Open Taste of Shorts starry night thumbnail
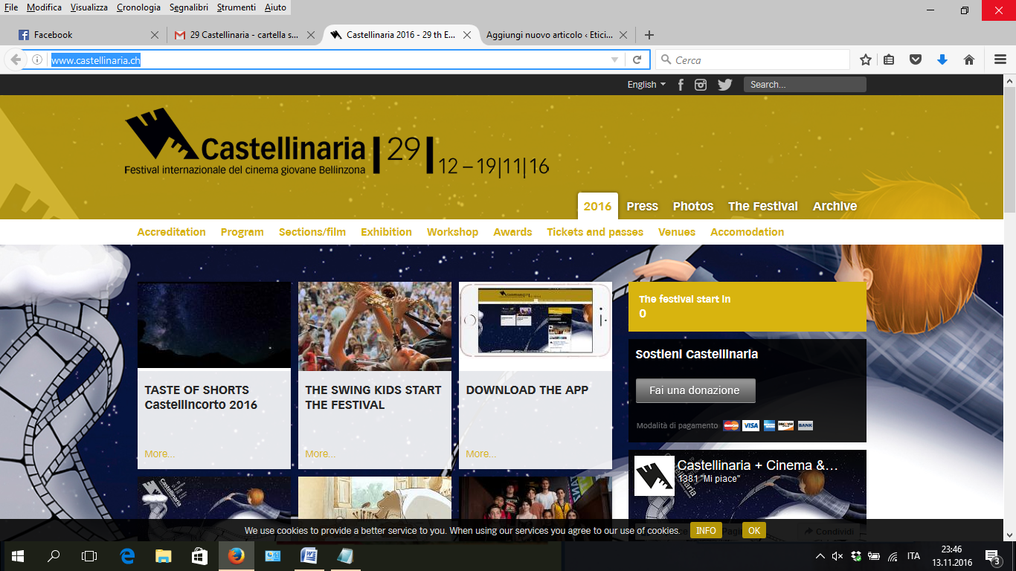 coord(214,325)
